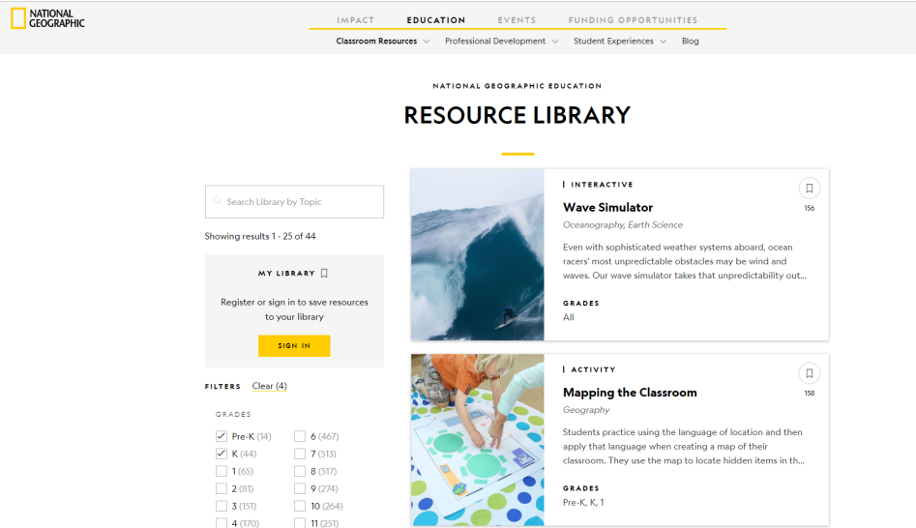This screenshot has width=916, height=528.
Task: Open the Education tab
Action: pyautogui.click(x=436, y=20)
